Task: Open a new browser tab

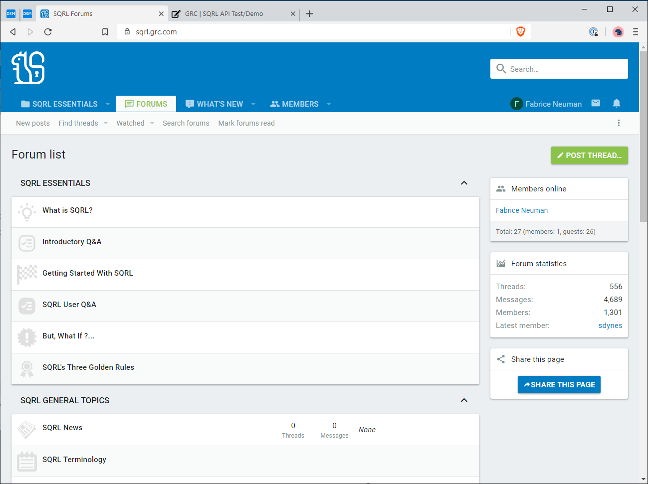Action: click(309, 14)
